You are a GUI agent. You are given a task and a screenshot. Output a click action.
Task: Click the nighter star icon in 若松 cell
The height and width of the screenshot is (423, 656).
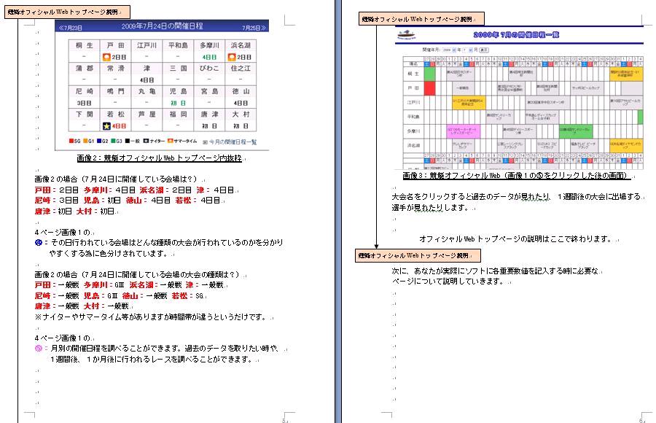coord(106,125)
